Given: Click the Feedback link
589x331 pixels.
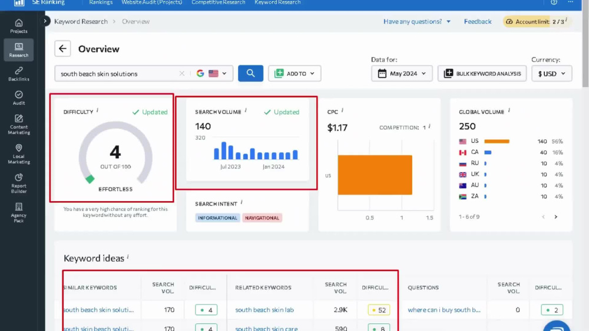Looking at the screenshot, I should click(478, 21).
